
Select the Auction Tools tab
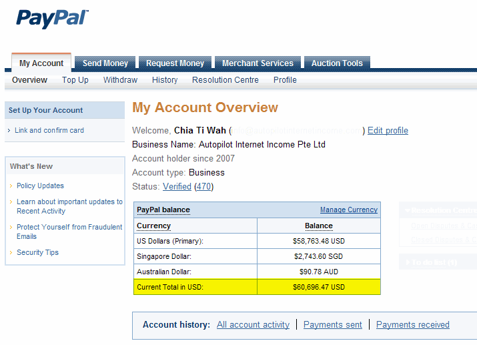coord(337,63)
